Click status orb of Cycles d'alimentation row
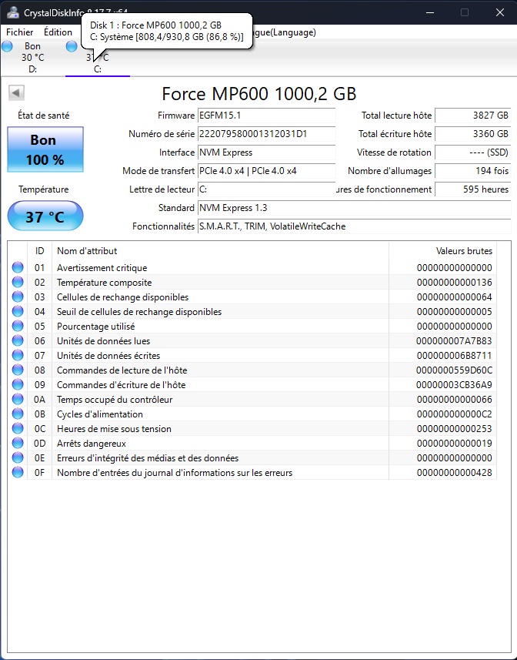 point(18,414)
